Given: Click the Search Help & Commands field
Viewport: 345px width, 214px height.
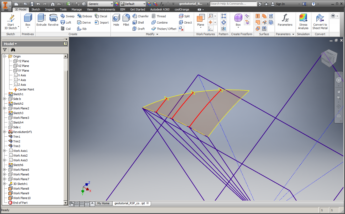Looking at the screenshot, I should pos(233,4).
